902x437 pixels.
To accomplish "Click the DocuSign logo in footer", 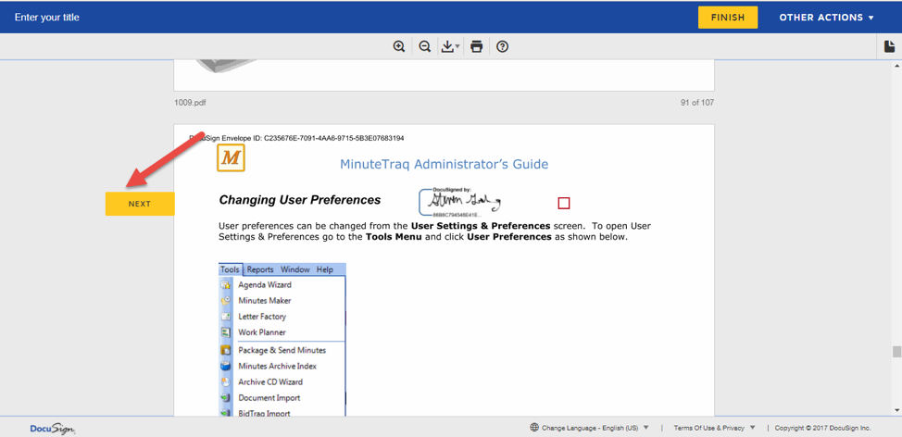I will pyautogui.click(x=52, y=428).
